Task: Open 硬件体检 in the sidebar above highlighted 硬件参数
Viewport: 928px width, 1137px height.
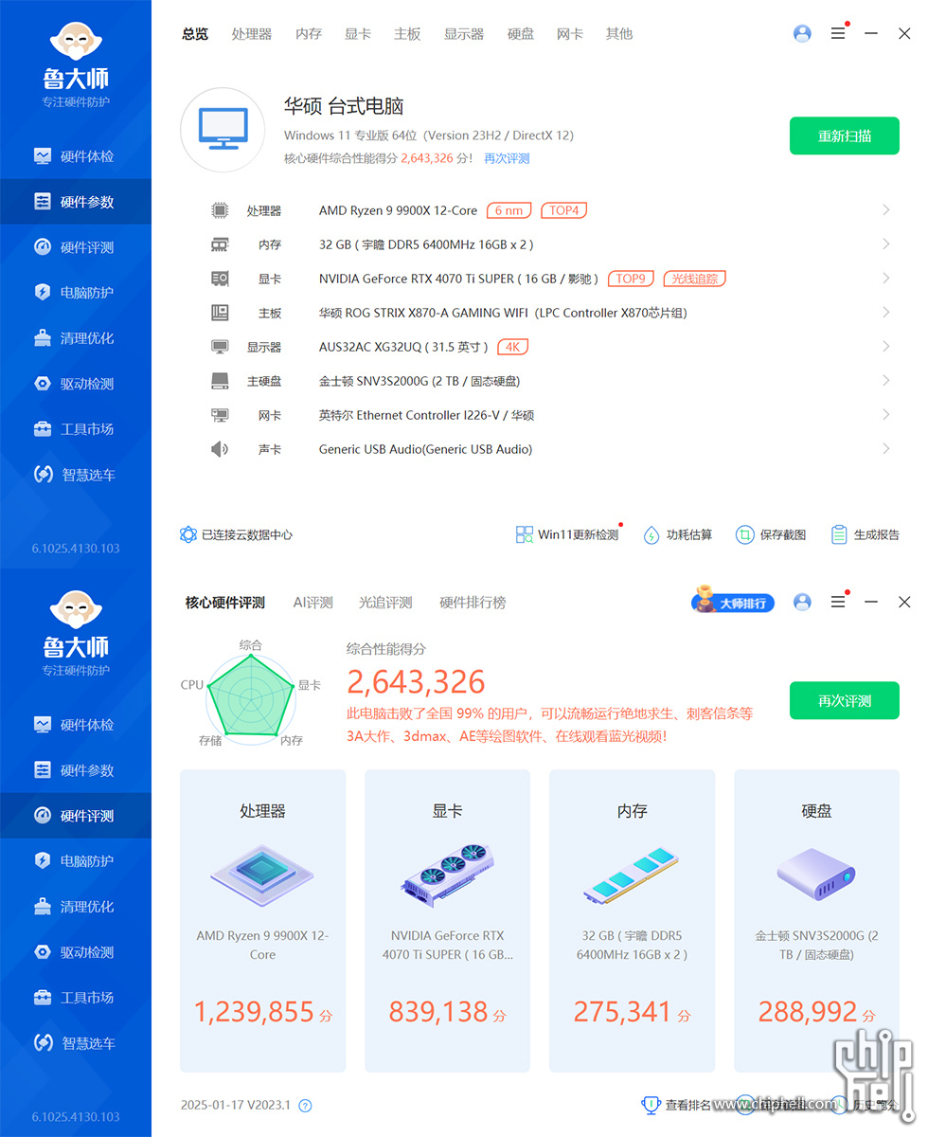Action: (76, 156)
